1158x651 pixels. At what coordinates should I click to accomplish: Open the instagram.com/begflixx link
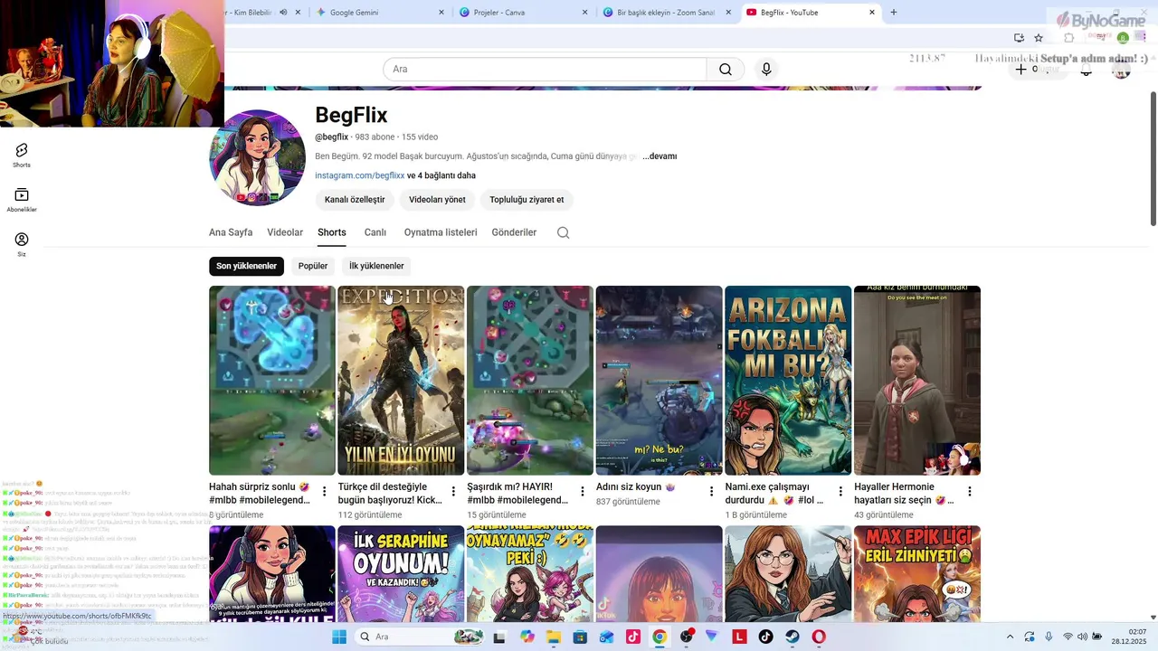coord(360,175)
